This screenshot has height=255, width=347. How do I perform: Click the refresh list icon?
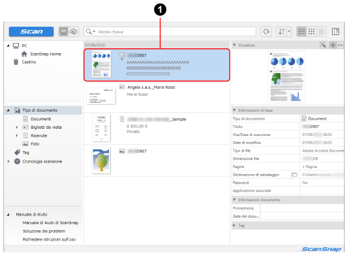[x=266, y=31]
